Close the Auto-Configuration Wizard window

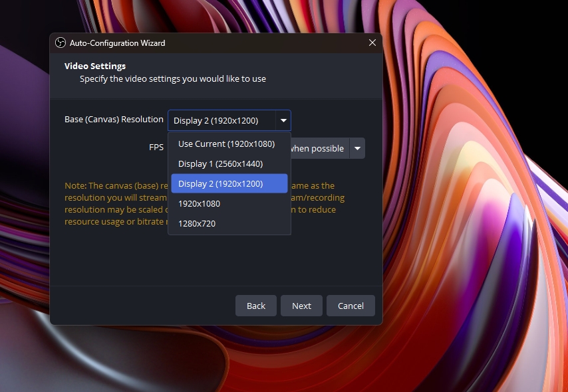pyautogui.click(x=372, y=43)
